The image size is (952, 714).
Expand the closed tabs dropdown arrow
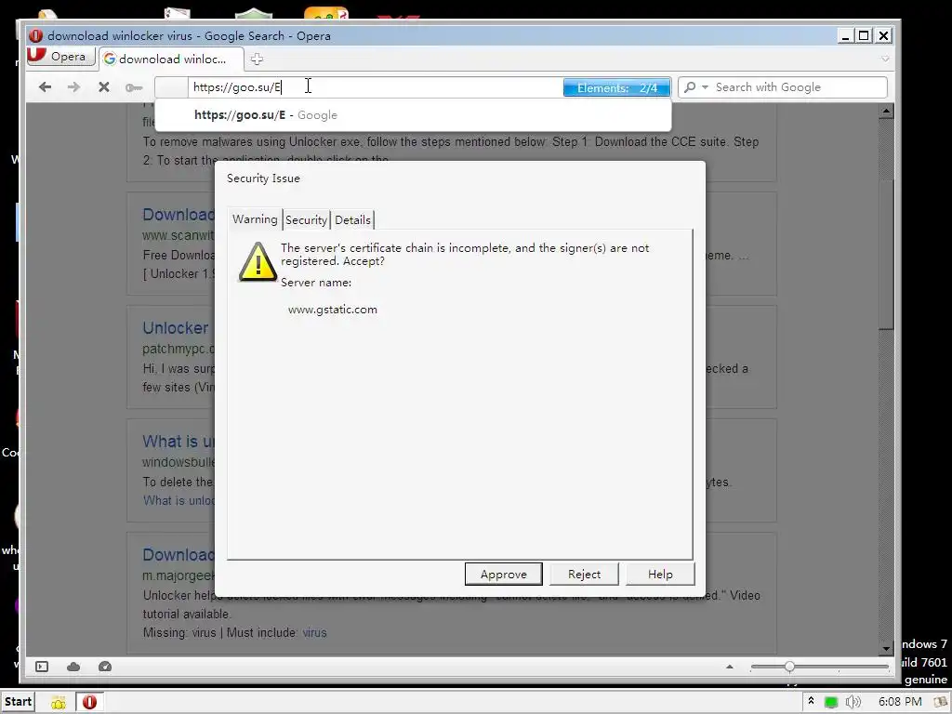click(x=885, y=59)
